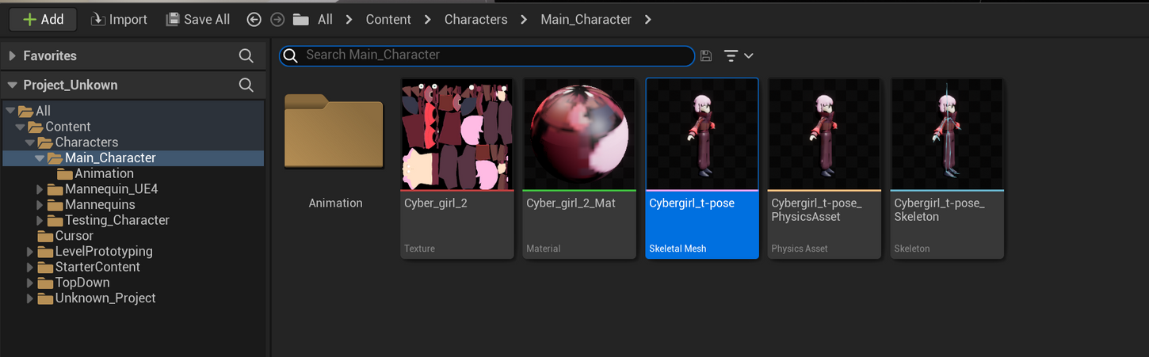Select the Cyber_girl_2 texture thumbnail
Image resolution: width=1149 pixels, height=357 pixels.
[456, 135]
